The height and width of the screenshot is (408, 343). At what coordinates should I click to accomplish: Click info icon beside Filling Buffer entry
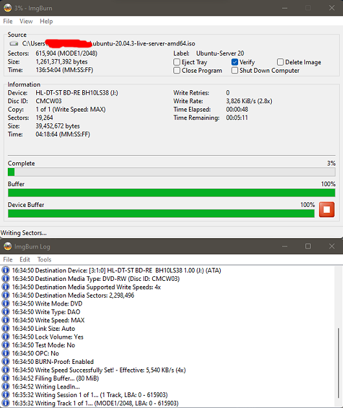[x=5, y=378]
